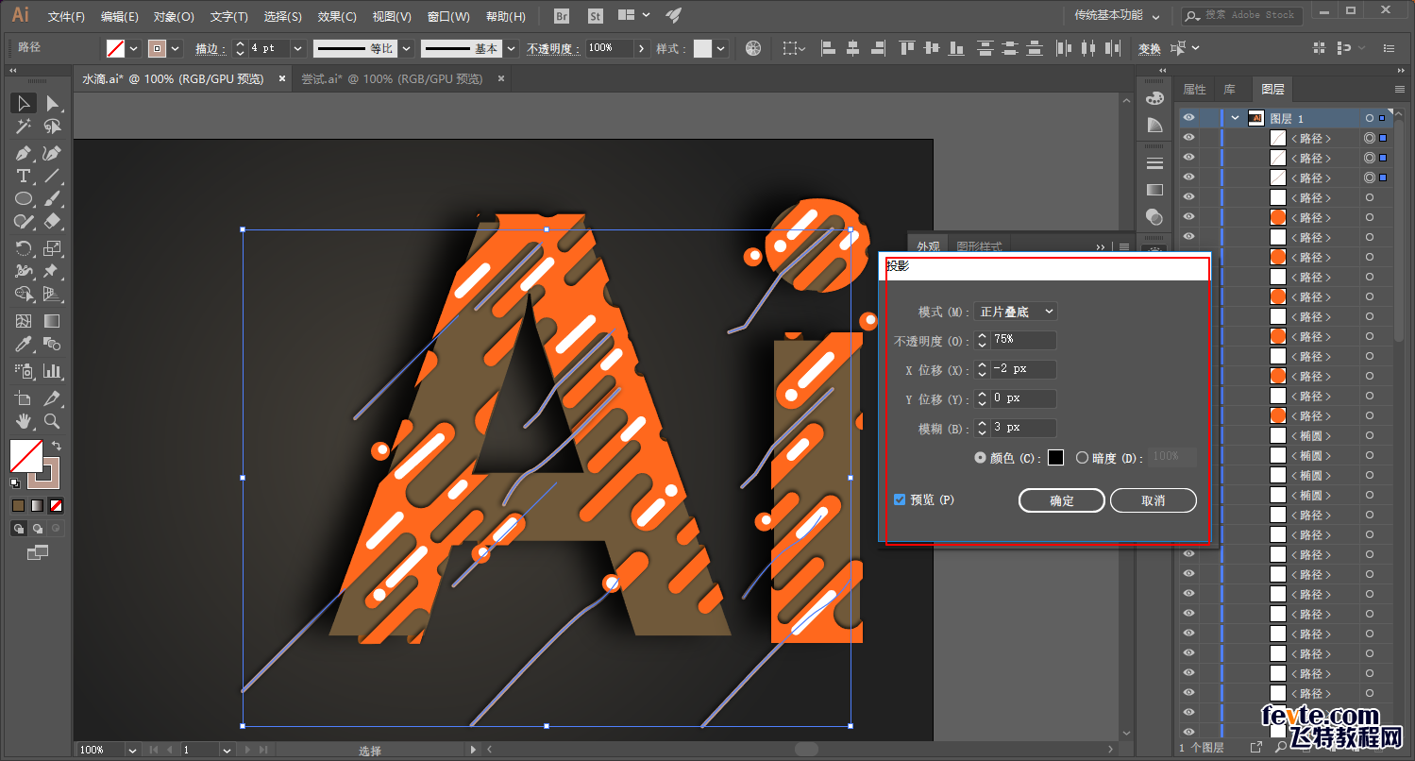Switch to the 属性 panel tab
Viewport: 1415px width, 761px height.
(1194, 90)
